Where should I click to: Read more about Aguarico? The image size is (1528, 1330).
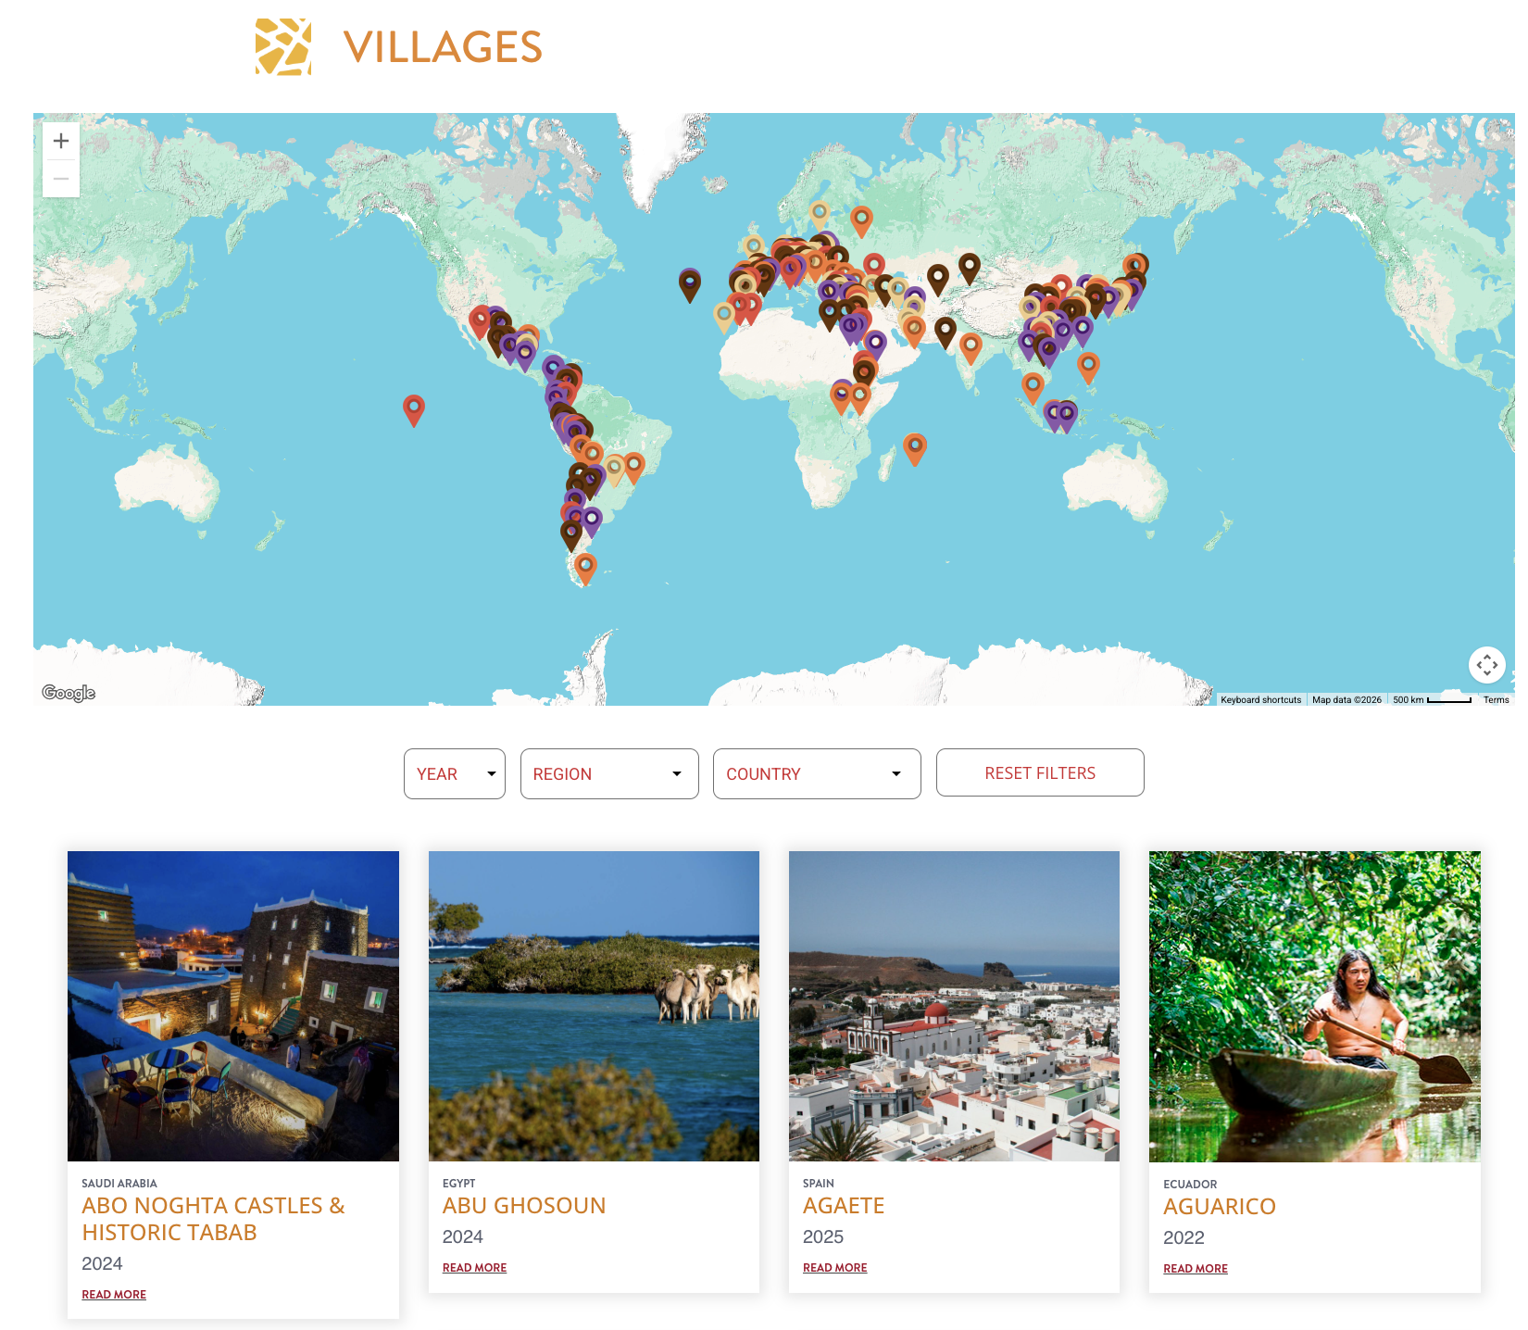point(1196,1269)
